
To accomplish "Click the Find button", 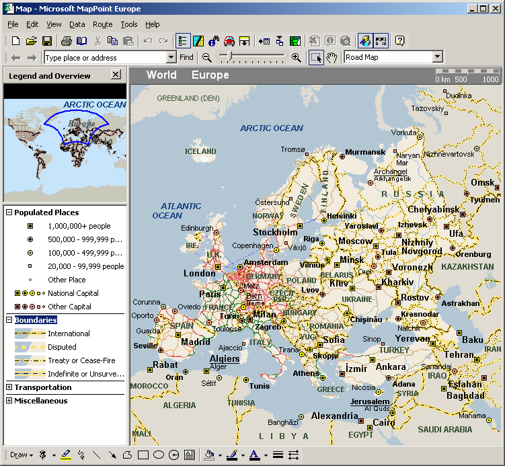I will pyautogui.click(x=186, y=57).
